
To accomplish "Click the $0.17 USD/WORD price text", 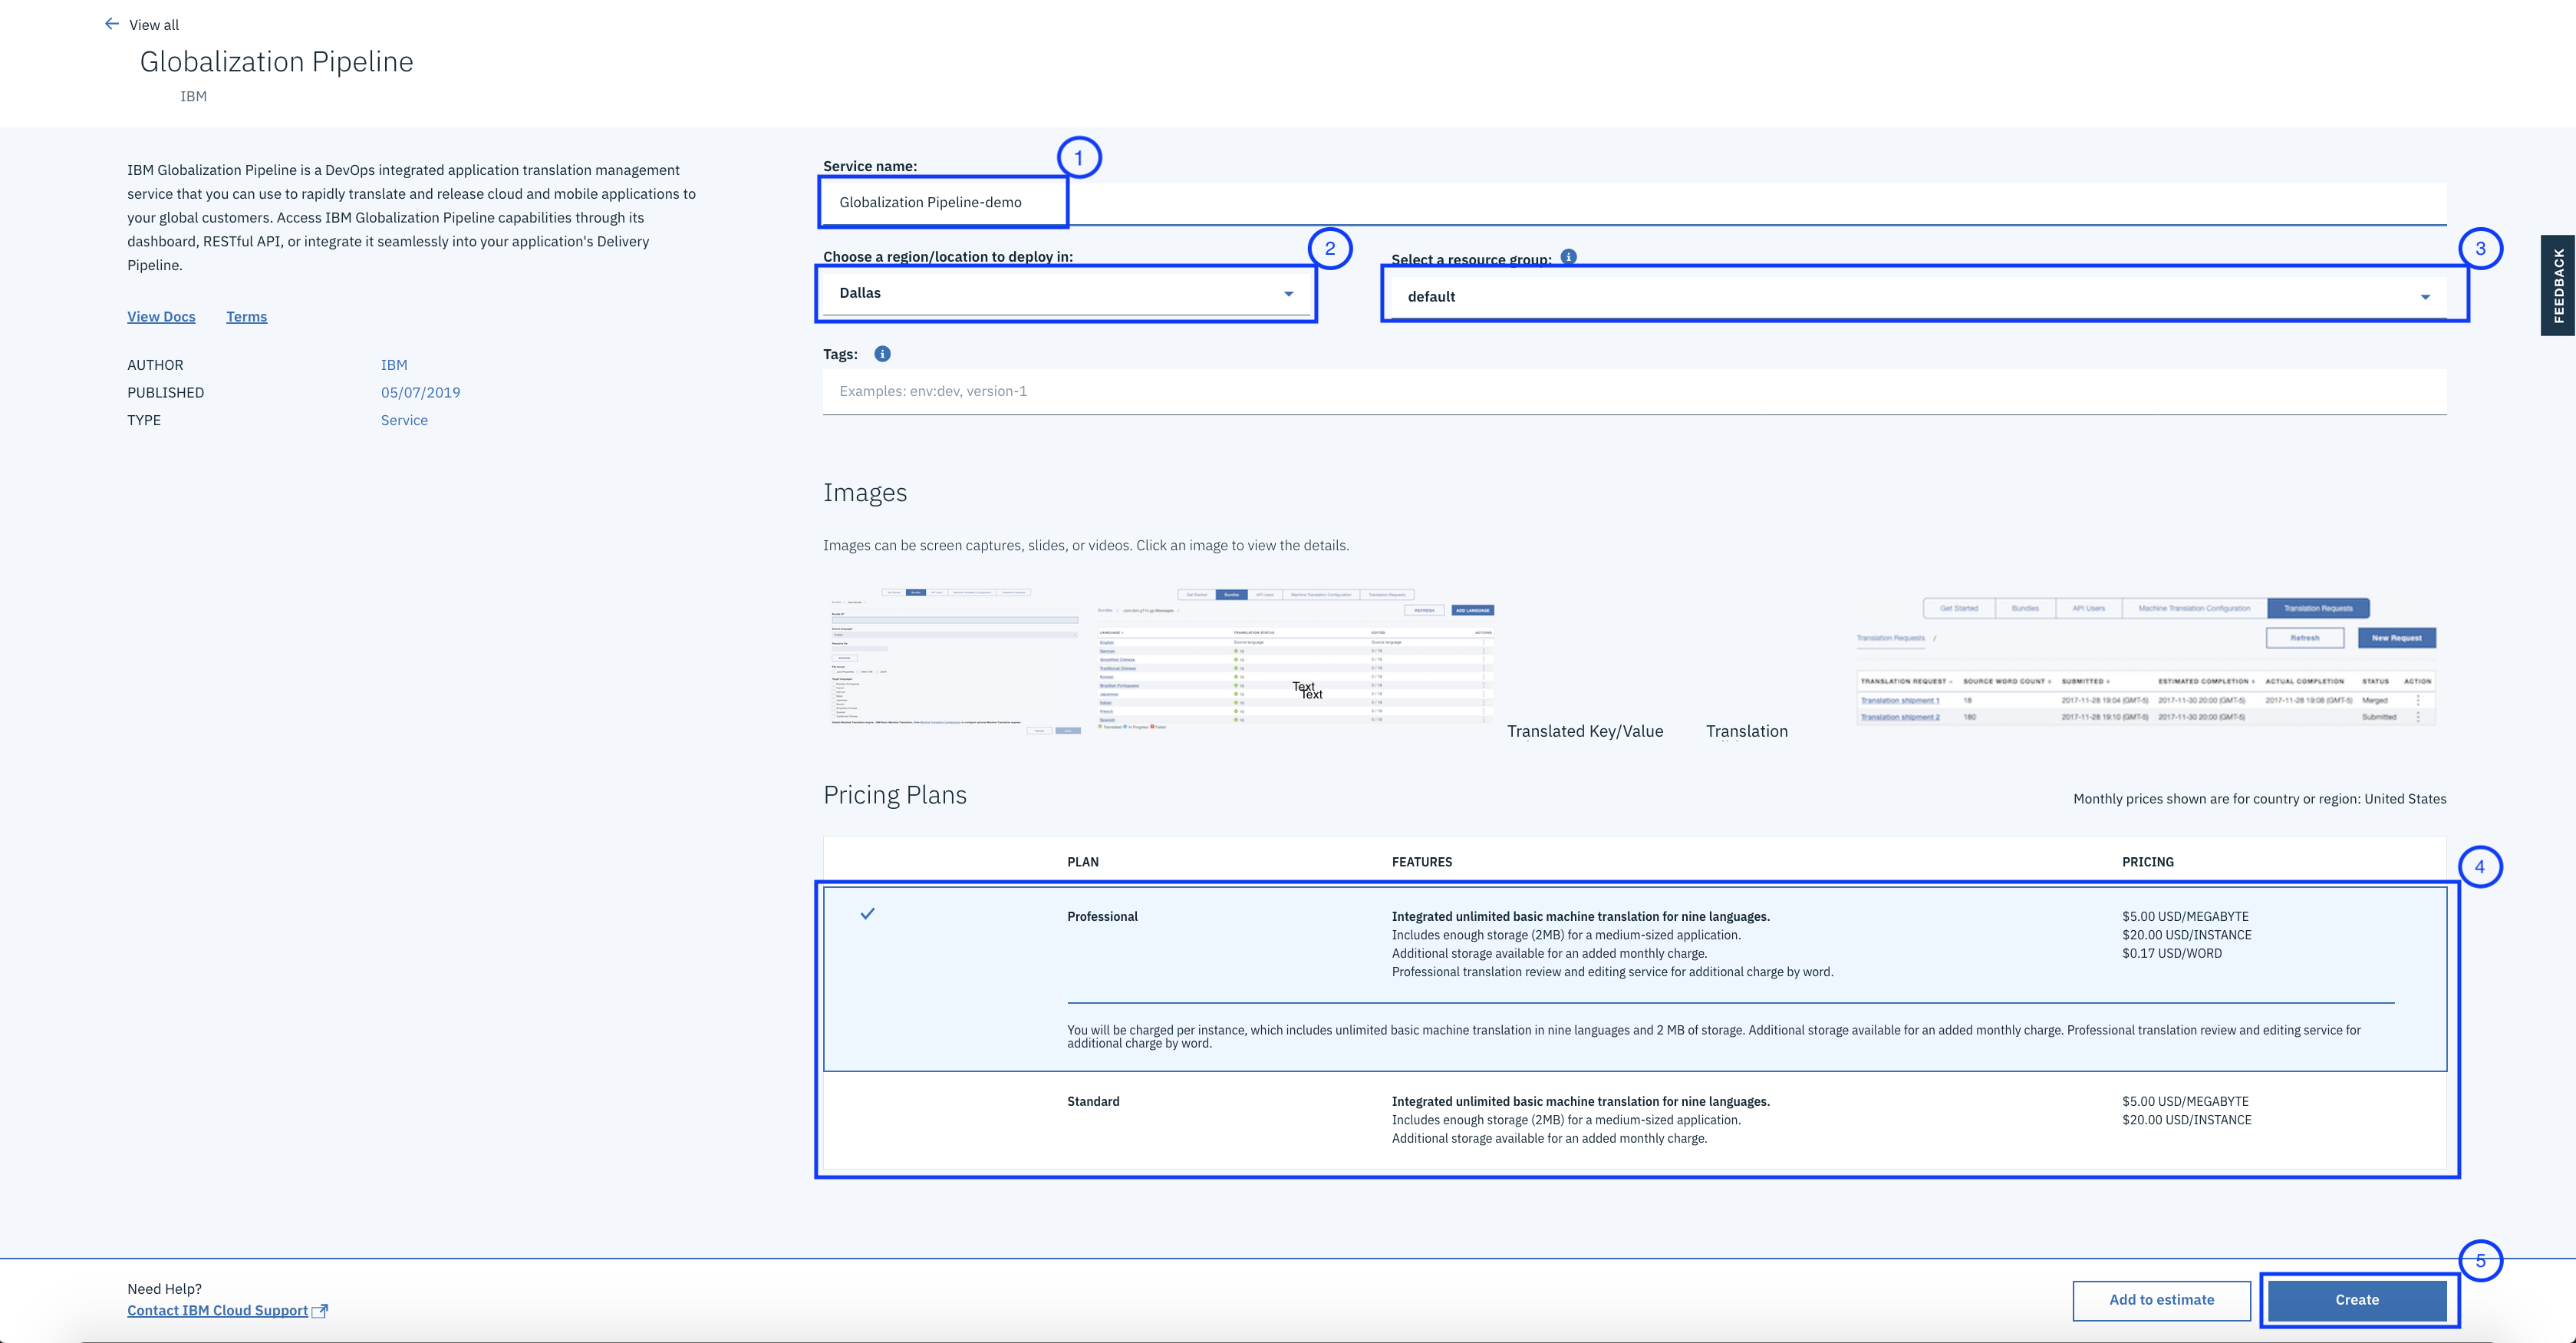I will (2171, 954).
